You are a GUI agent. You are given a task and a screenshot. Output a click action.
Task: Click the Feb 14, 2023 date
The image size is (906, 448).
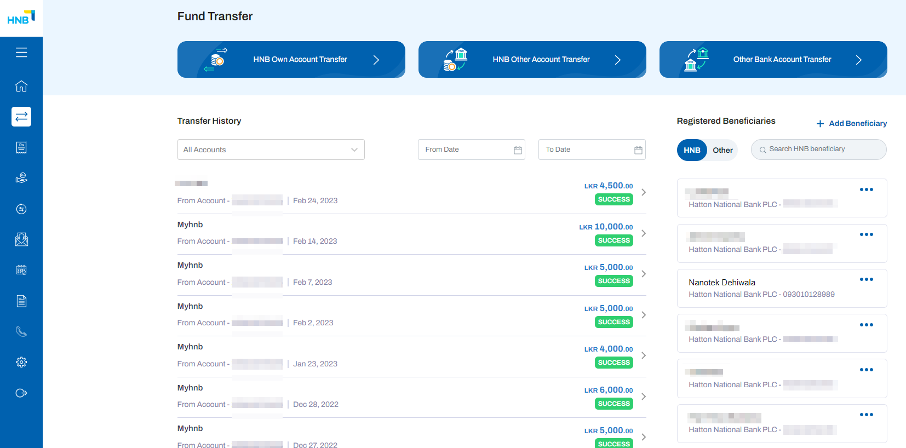315,242
